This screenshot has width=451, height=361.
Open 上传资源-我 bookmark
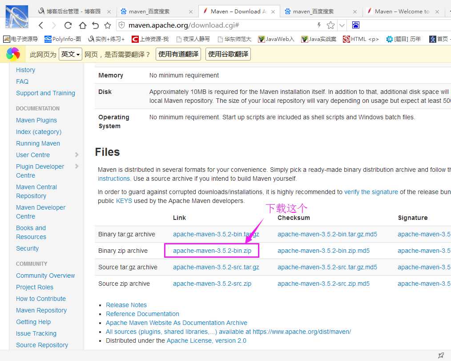[x=150, y=39]
